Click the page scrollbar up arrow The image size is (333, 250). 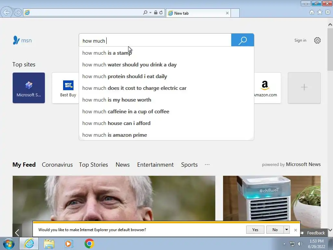pyautogui.click(x=330, y=25)
